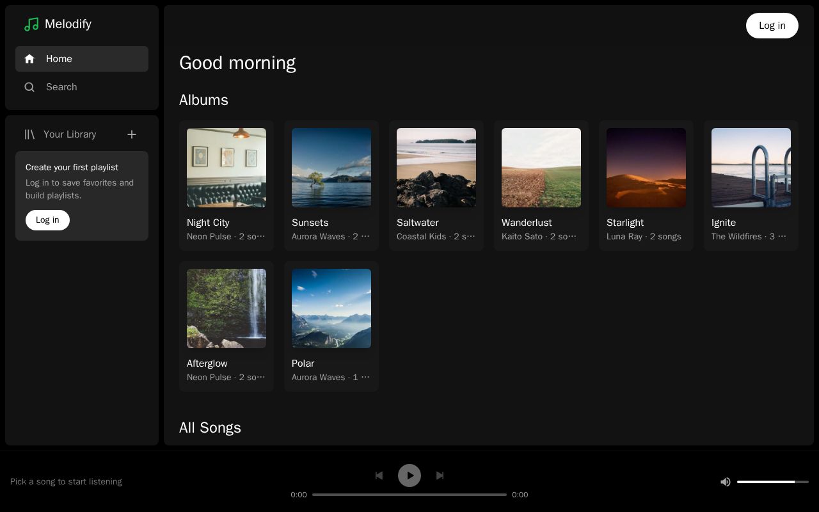
Task: Add a new playlist with plus icon
Action: tap(132, 134)
